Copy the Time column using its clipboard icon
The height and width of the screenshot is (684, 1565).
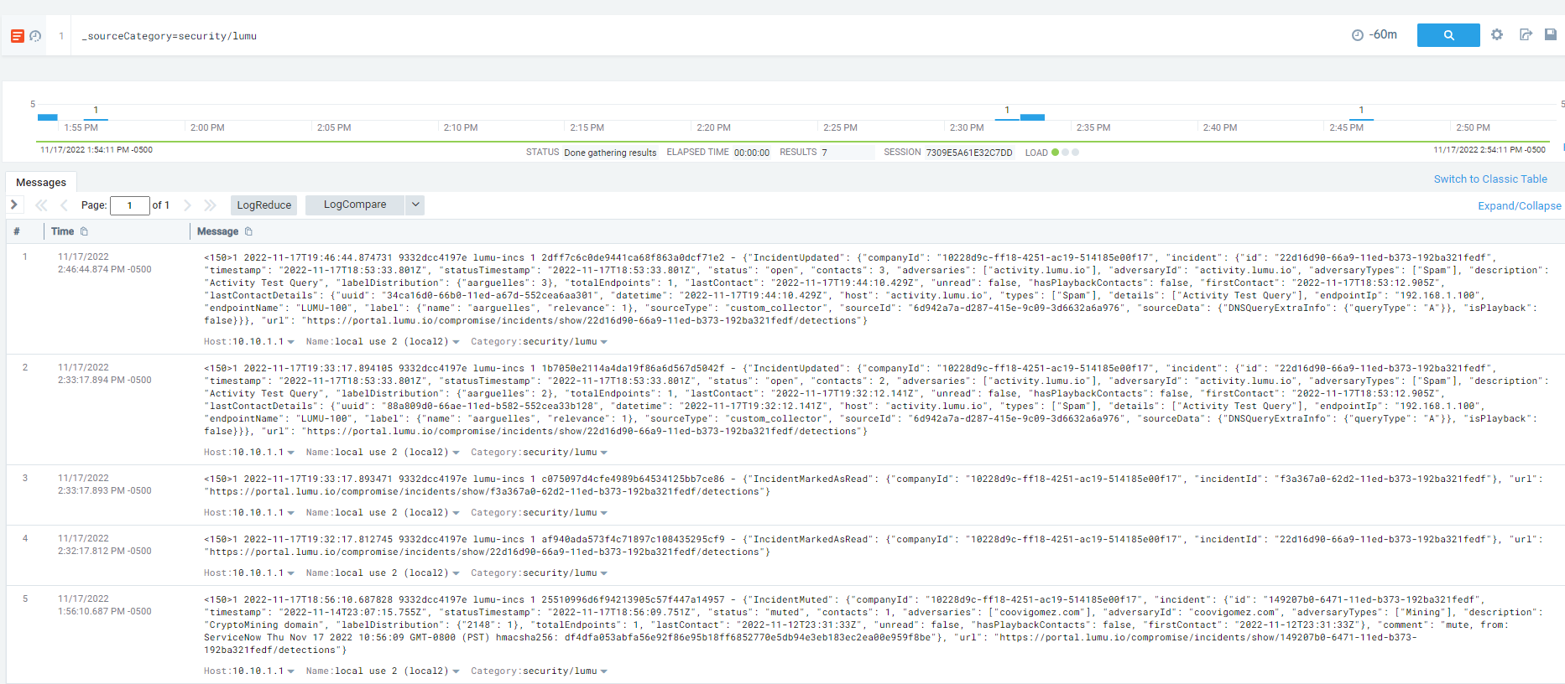(x=84, y=232)
